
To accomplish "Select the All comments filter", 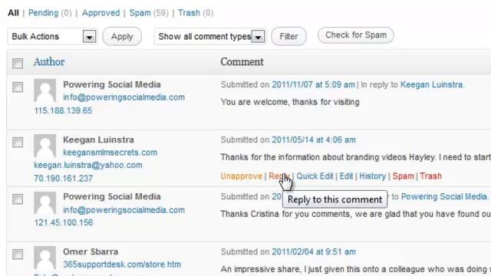I will click(13, 13).
